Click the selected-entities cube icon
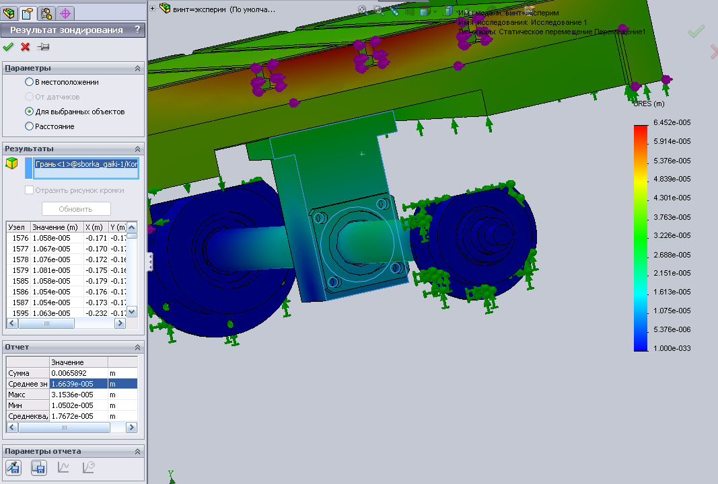Image resolution: width=718 pixels, height=484 pixels. point(11,163)
